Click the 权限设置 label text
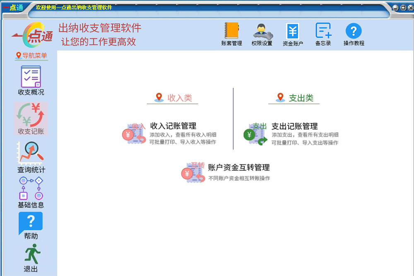 pyautogui.click(x=262, y=44)
